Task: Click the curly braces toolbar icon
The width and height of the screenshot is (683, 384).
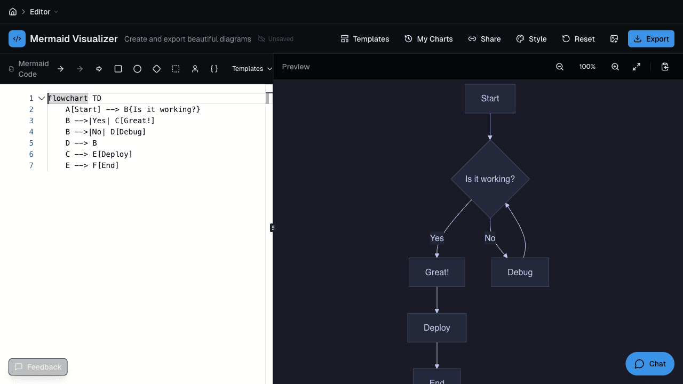Action: (x=214, y=69)
